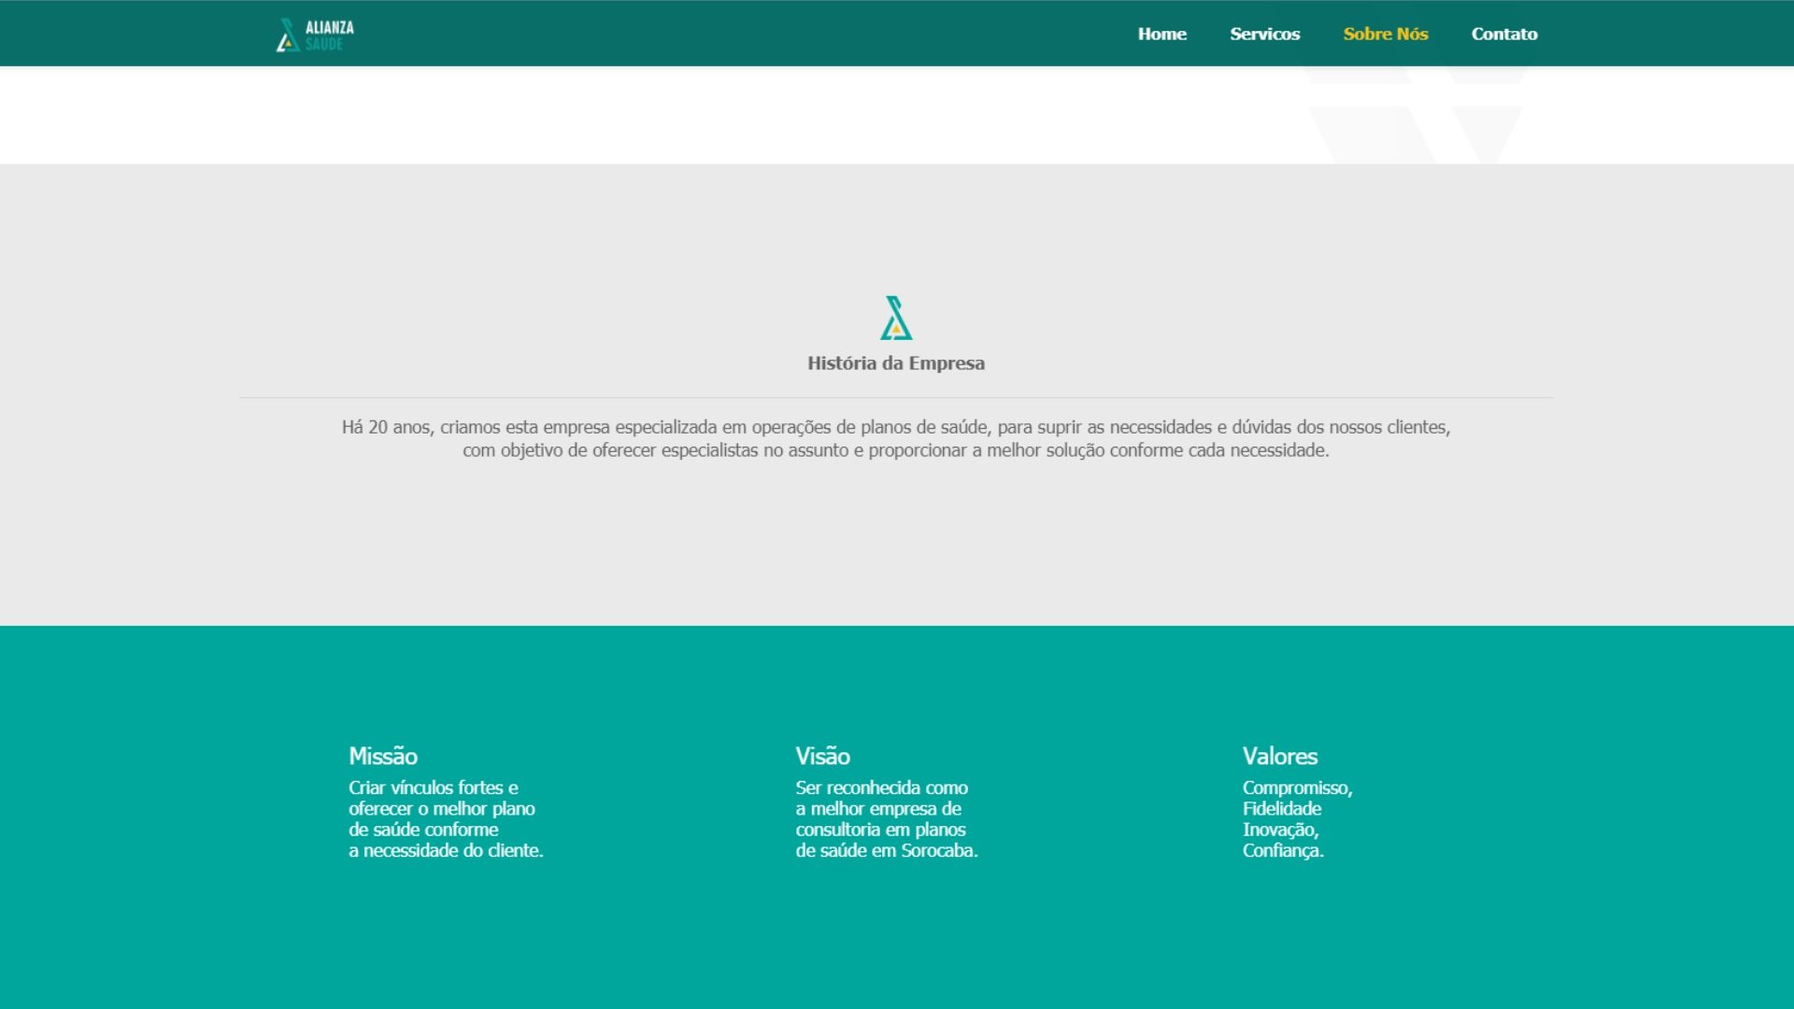Open the Servicos menu item
Viewport: 1794px width, 1009px height.
coord(1264,34)
